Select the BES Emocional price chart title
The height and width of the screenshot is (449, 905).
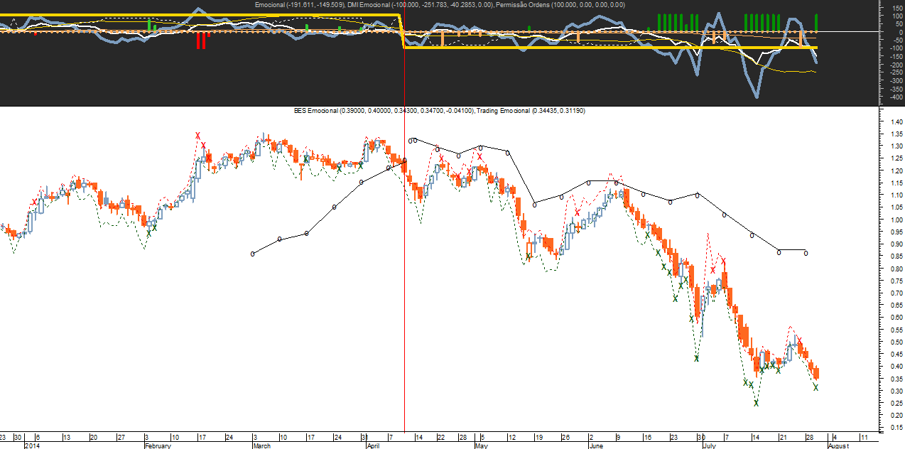click(384, 111)
